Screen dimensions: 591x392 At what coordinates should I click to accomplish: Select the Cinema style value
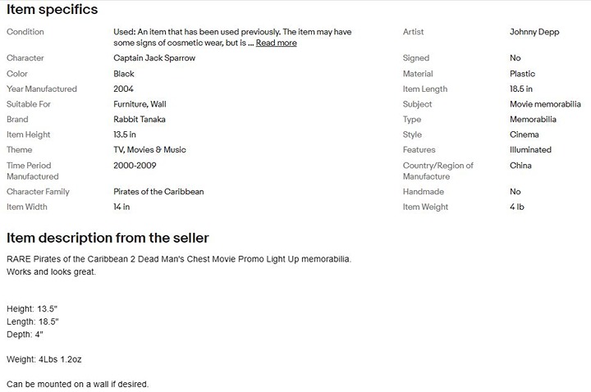pyautogui.click(x=525, y=134)
